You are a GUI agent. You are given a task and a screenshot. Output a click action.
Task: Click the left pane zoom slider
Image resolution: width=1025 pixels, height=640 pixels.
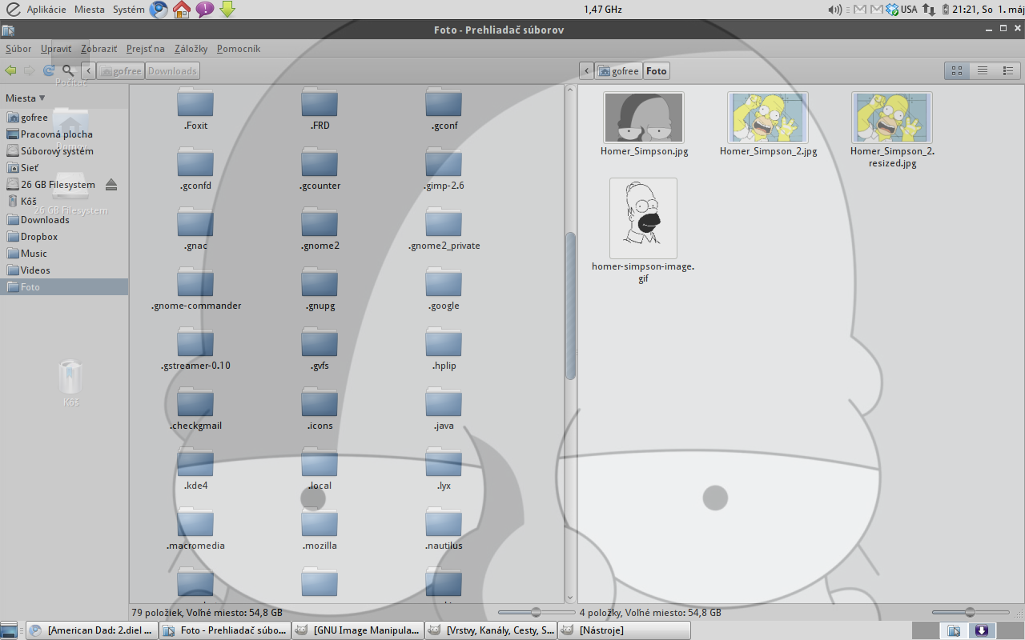537,613
